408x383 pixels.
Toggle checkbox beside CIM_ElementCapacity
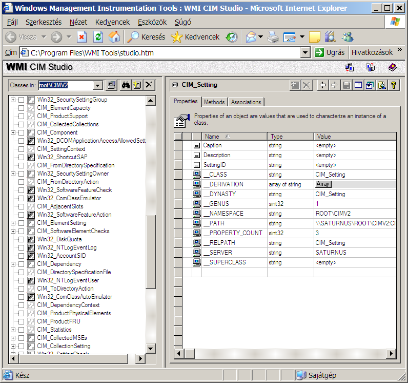coord(21,108)
